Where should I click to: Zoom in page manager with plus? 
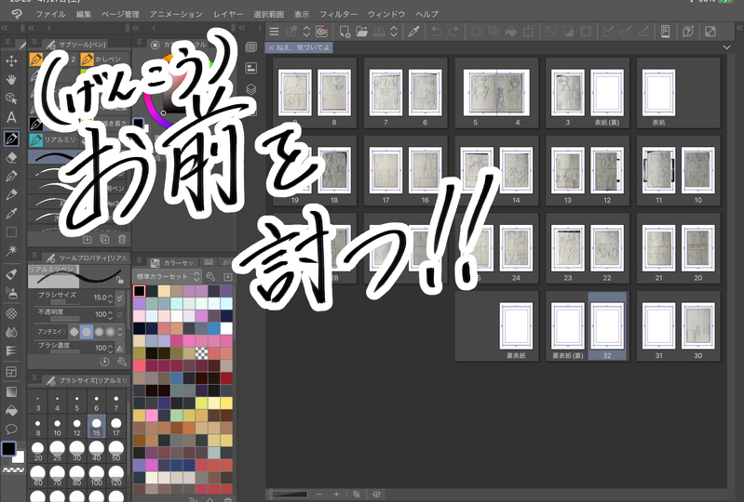coord(336,494)
